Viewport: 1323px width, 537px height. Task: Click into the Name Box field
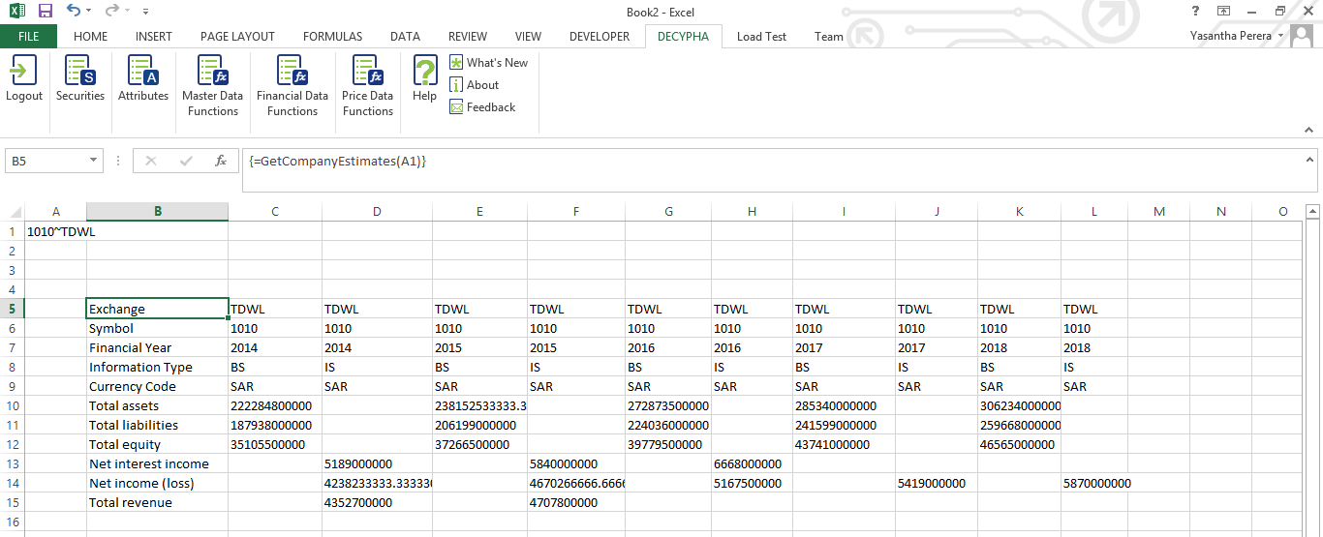pos(46,161)
